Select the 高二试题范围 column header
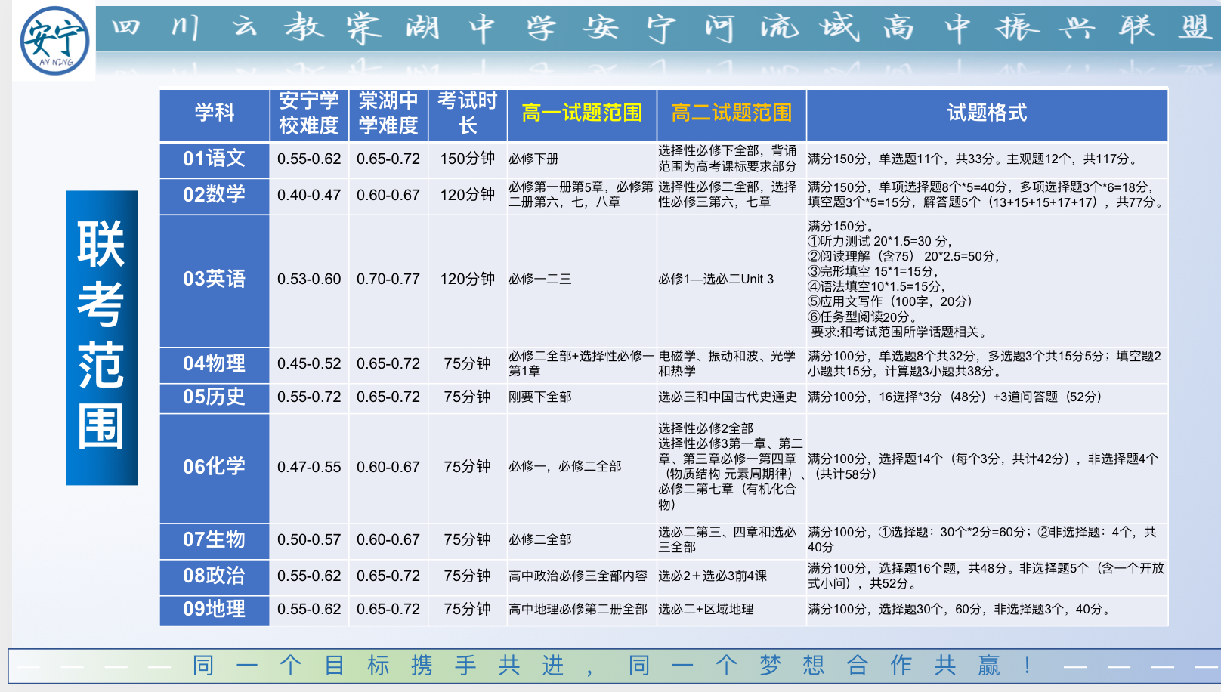The height and width of the screenshot is (692, 1221). 731,114
